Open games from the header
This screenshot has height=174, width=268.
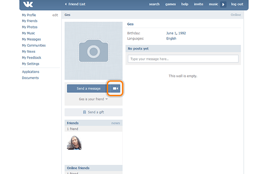[x=171, y=4]
